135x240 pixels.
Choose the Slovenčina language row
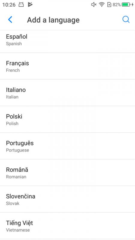(67, 199)
